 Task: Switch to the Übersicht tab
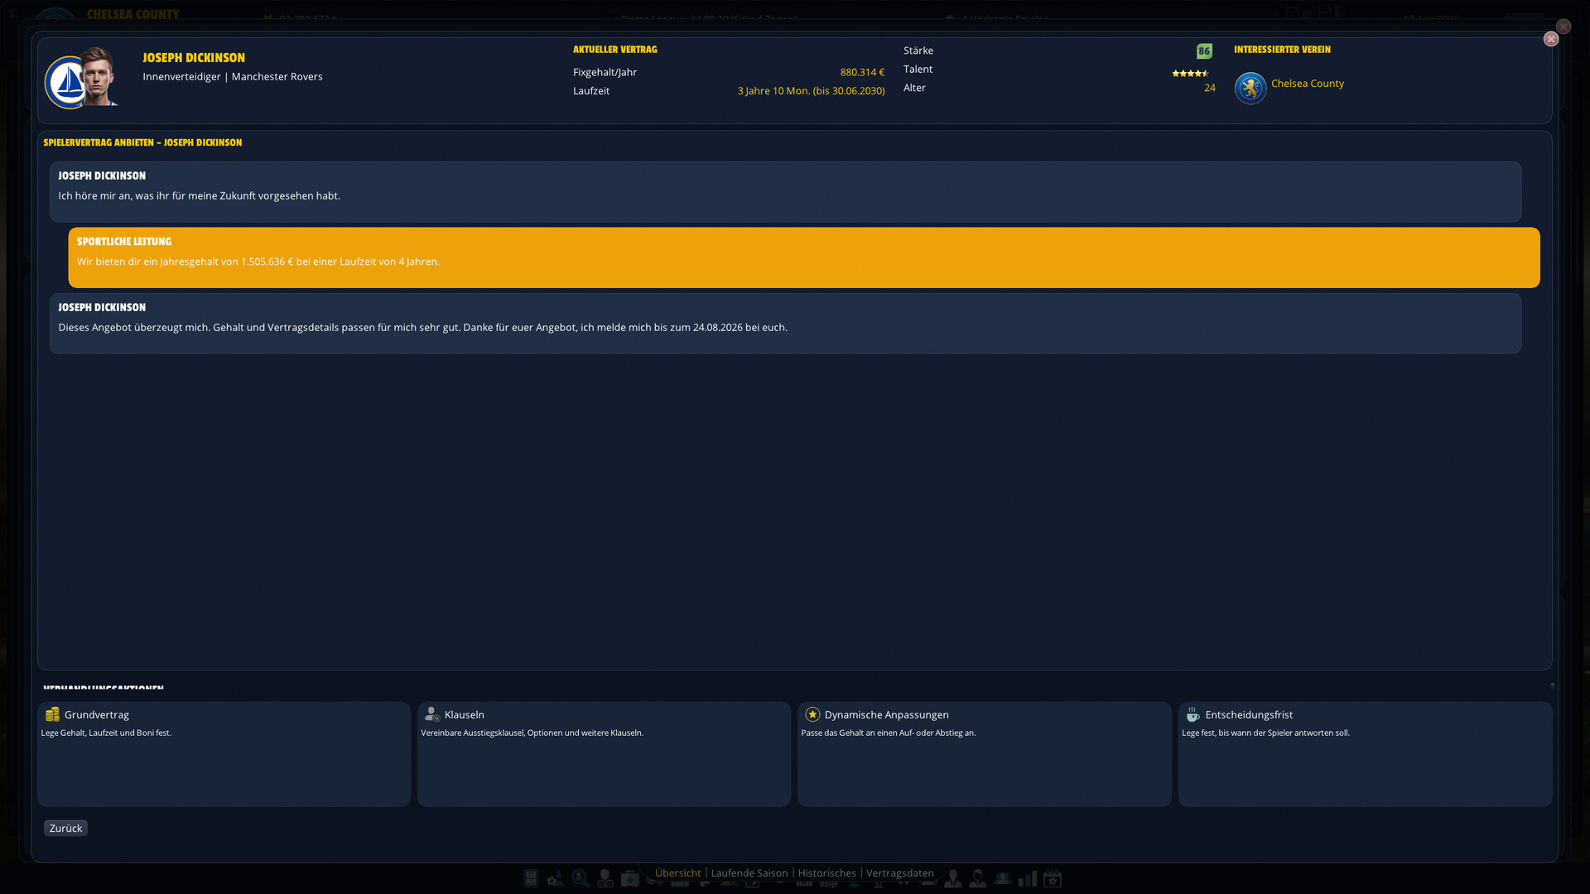pyautogui.click(x=677, y=873)
